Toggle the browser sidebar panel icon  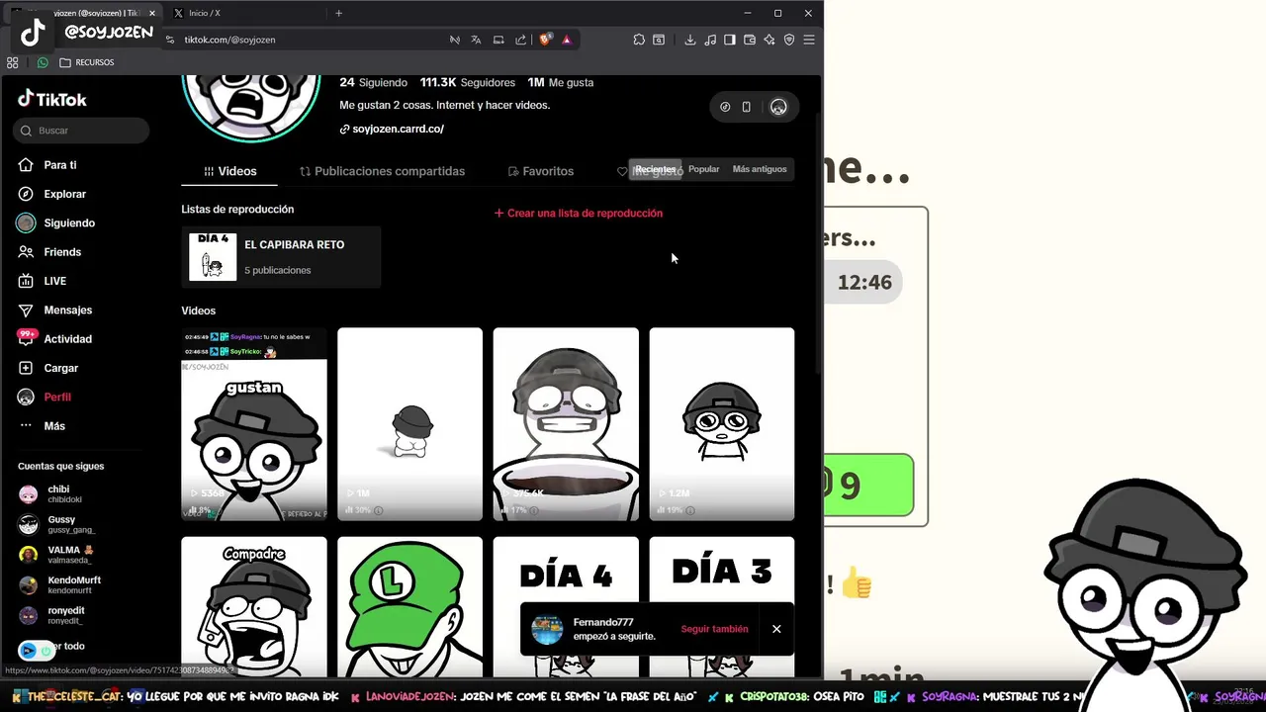point(730,40)
